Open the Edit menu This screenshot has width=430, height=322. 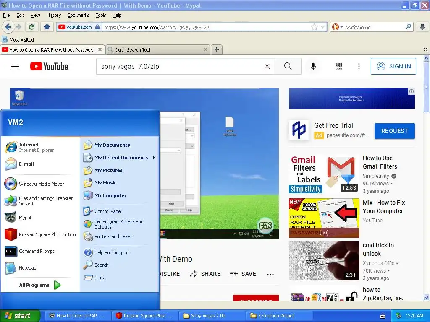pyautogui.click(x=20, y=15)
